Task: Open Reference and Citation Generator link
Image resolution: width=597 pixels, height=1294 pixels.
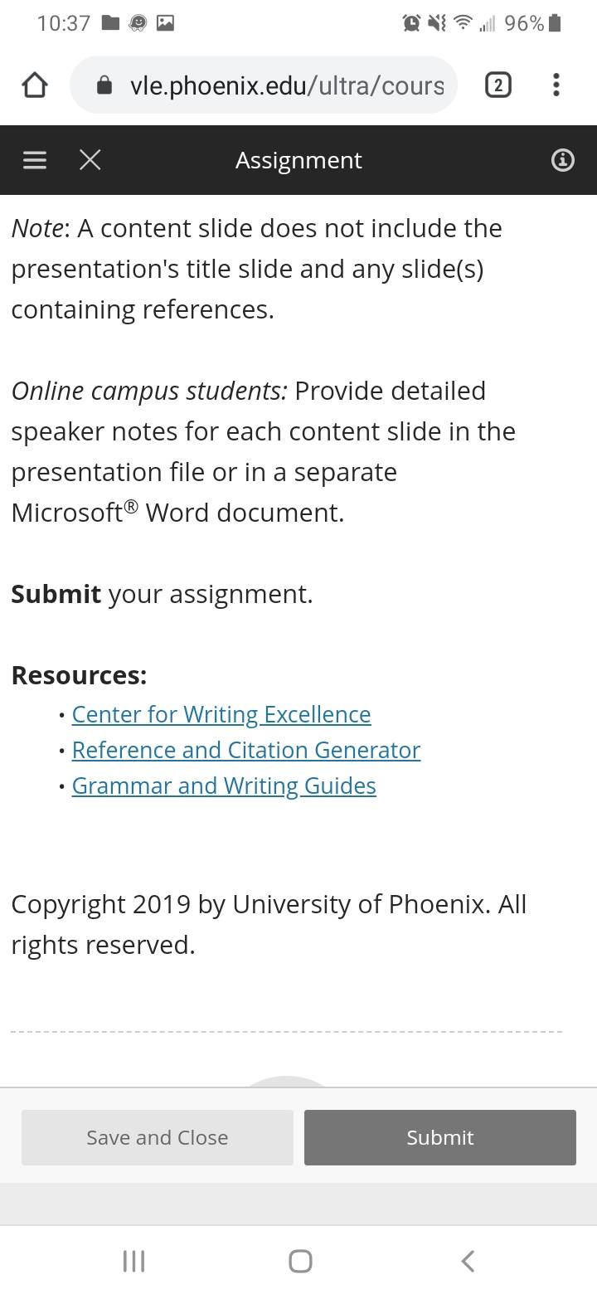Action: [x=246, y=750]
